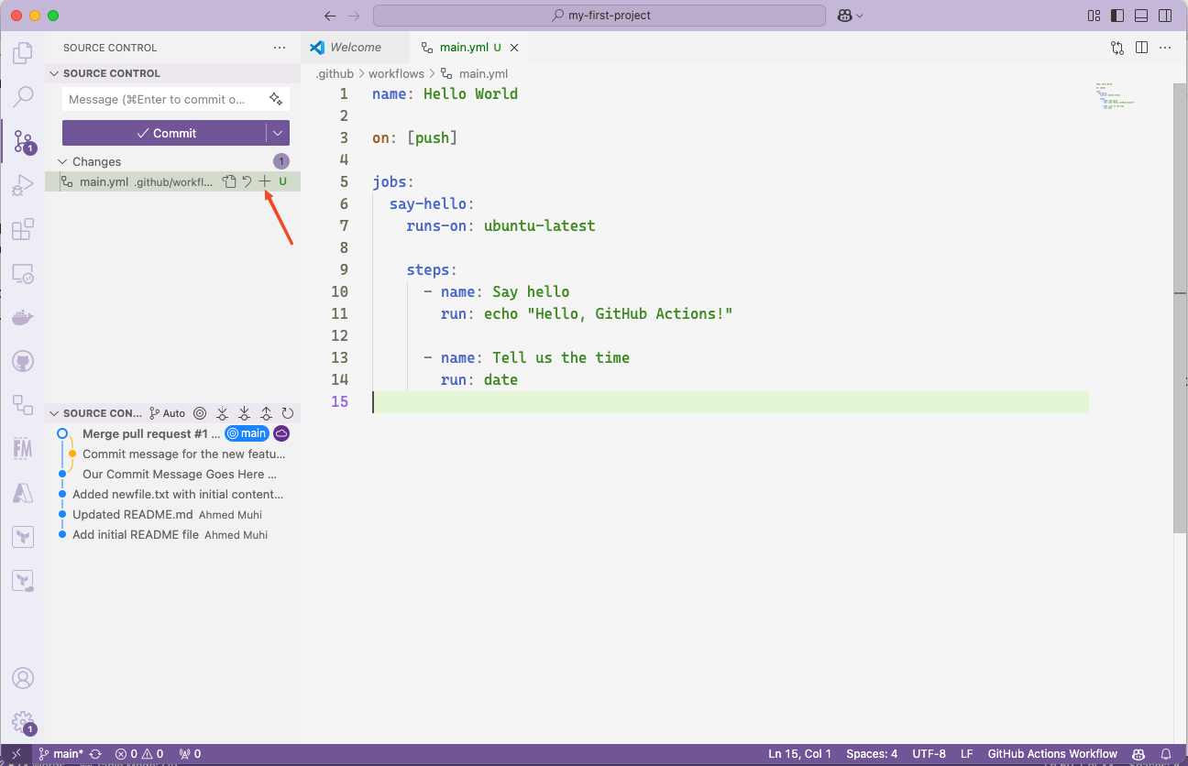Screen dimensions: 1188x766
Task: Click the Split Editor Right icon
Action: point(1141,48)
